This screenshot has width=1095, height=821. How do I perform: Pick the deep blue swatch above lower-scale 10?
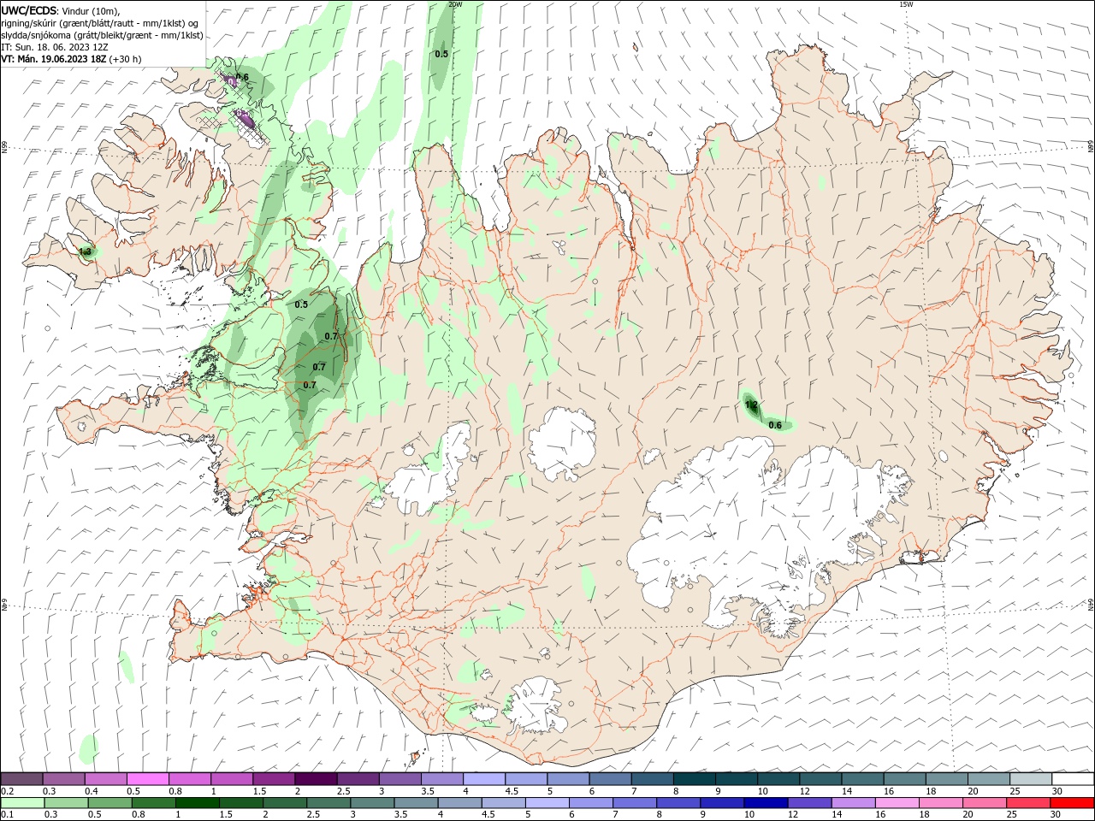point(766,803)
